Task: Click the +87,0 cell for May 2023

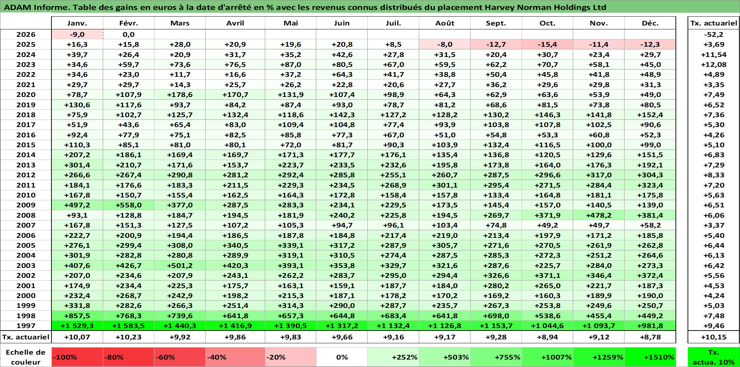Action: click(291, 64)
